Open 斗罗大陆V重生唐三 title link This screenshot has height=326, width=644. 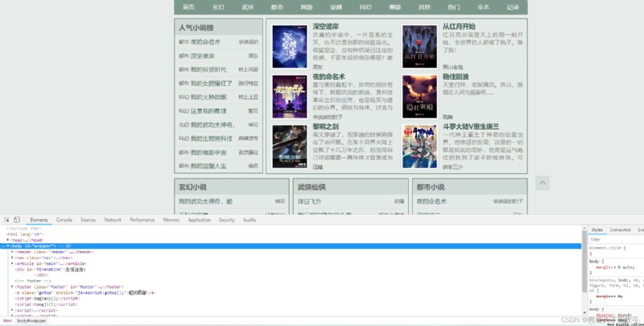(x=471, y=126)
